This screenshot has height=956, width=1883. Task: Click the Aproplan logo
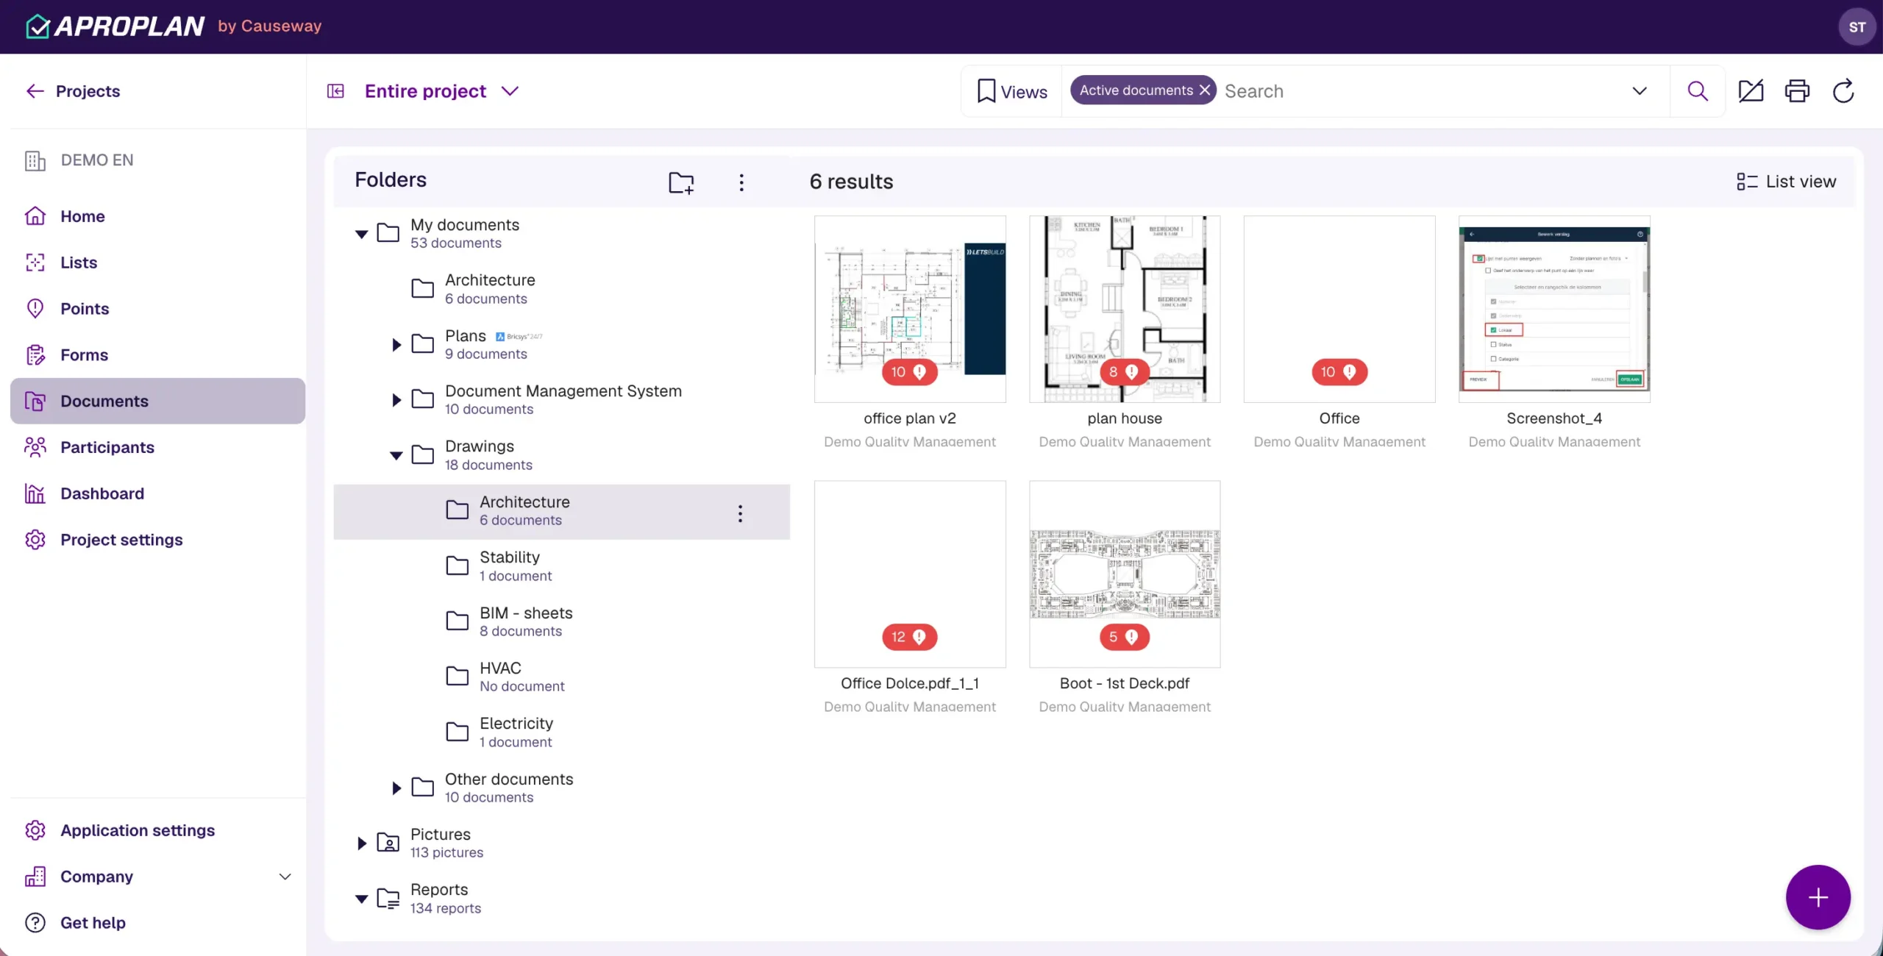click(115, 26)
